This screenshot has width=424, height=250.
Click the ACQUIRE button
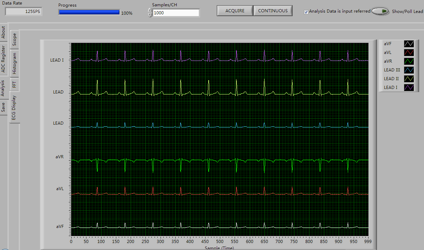pos(235,11)
